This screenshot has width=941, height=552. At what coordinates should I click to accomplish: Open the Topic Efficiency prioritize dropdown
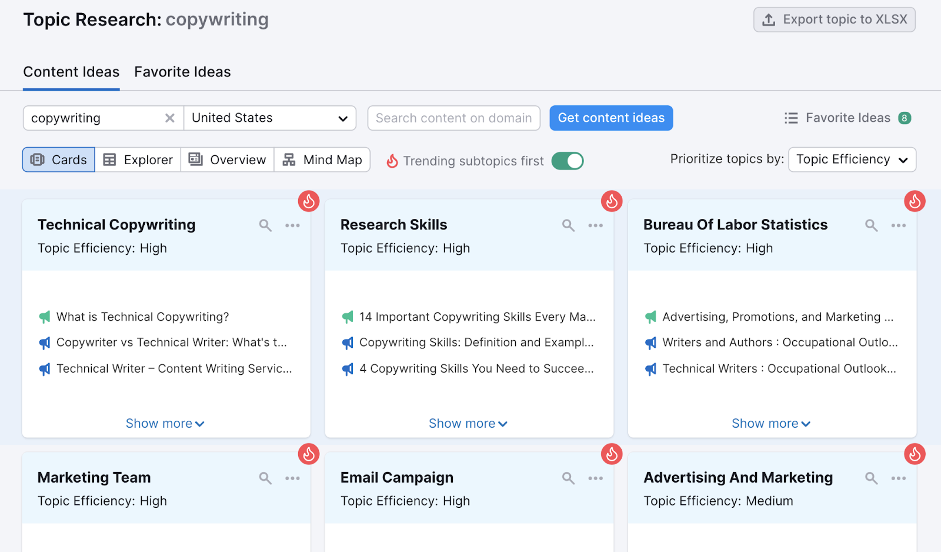[x=852, y=159]
